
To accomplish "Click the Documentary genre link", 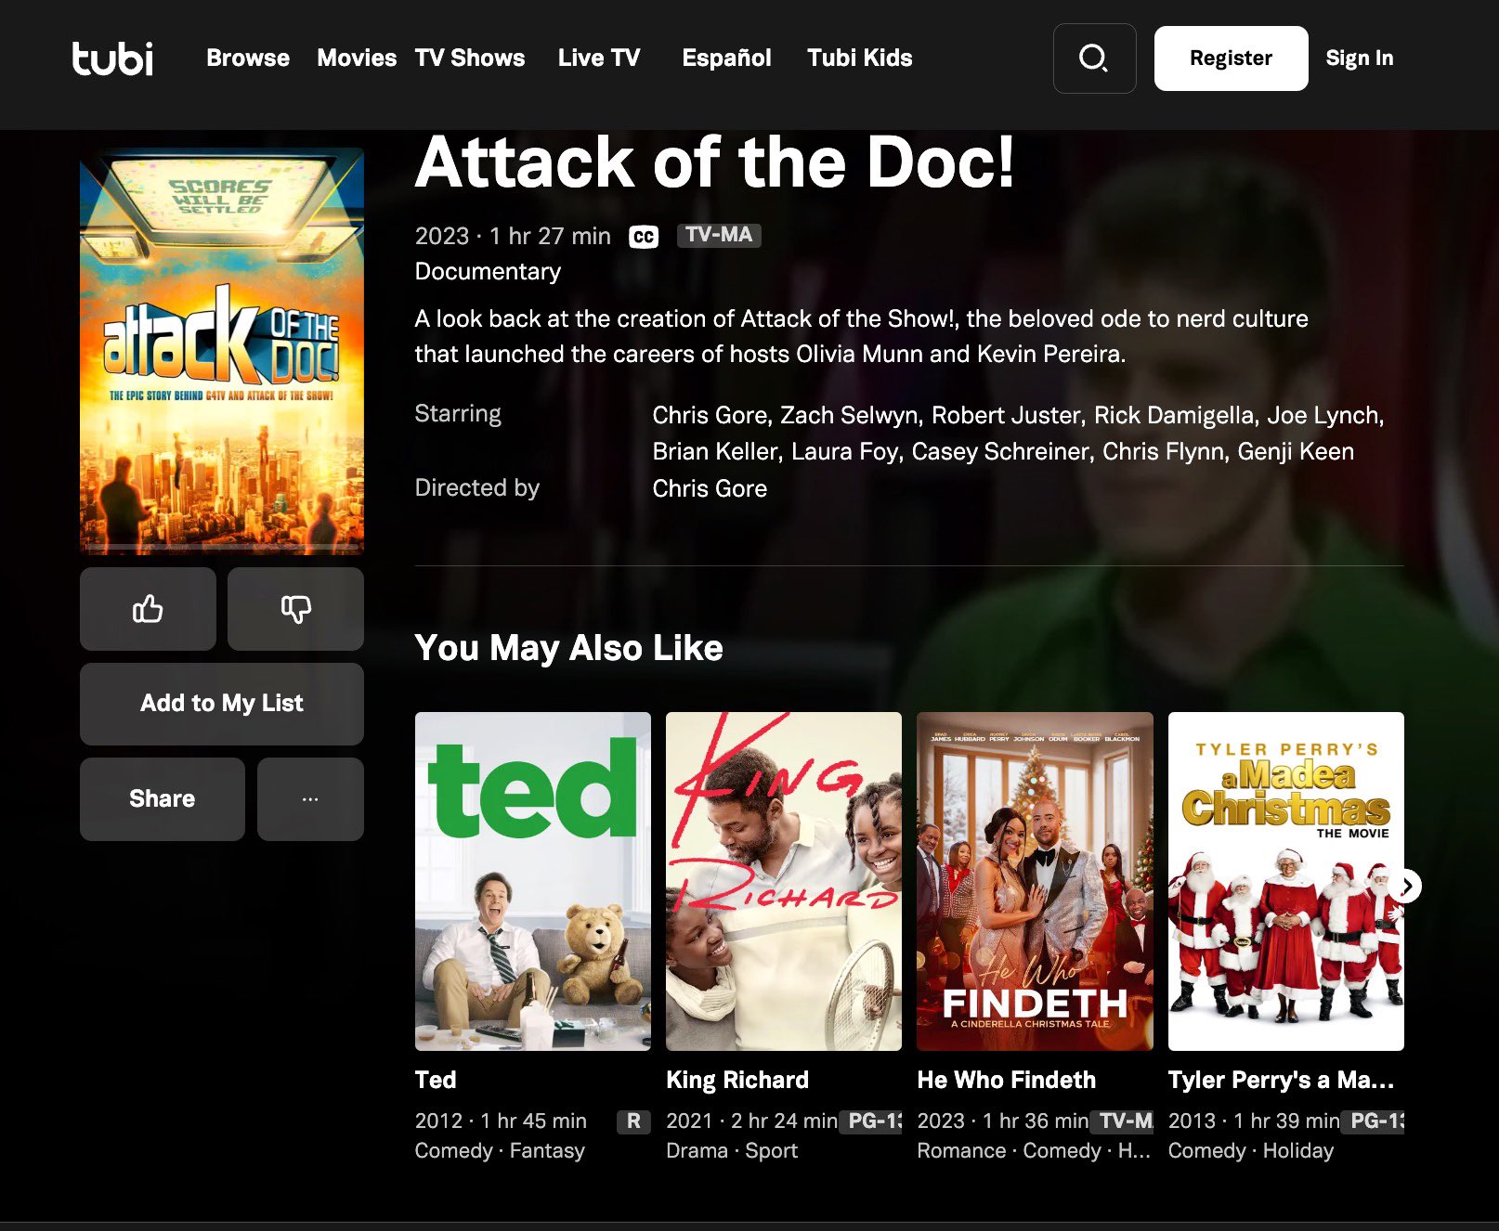I will [x=488, y=271].
